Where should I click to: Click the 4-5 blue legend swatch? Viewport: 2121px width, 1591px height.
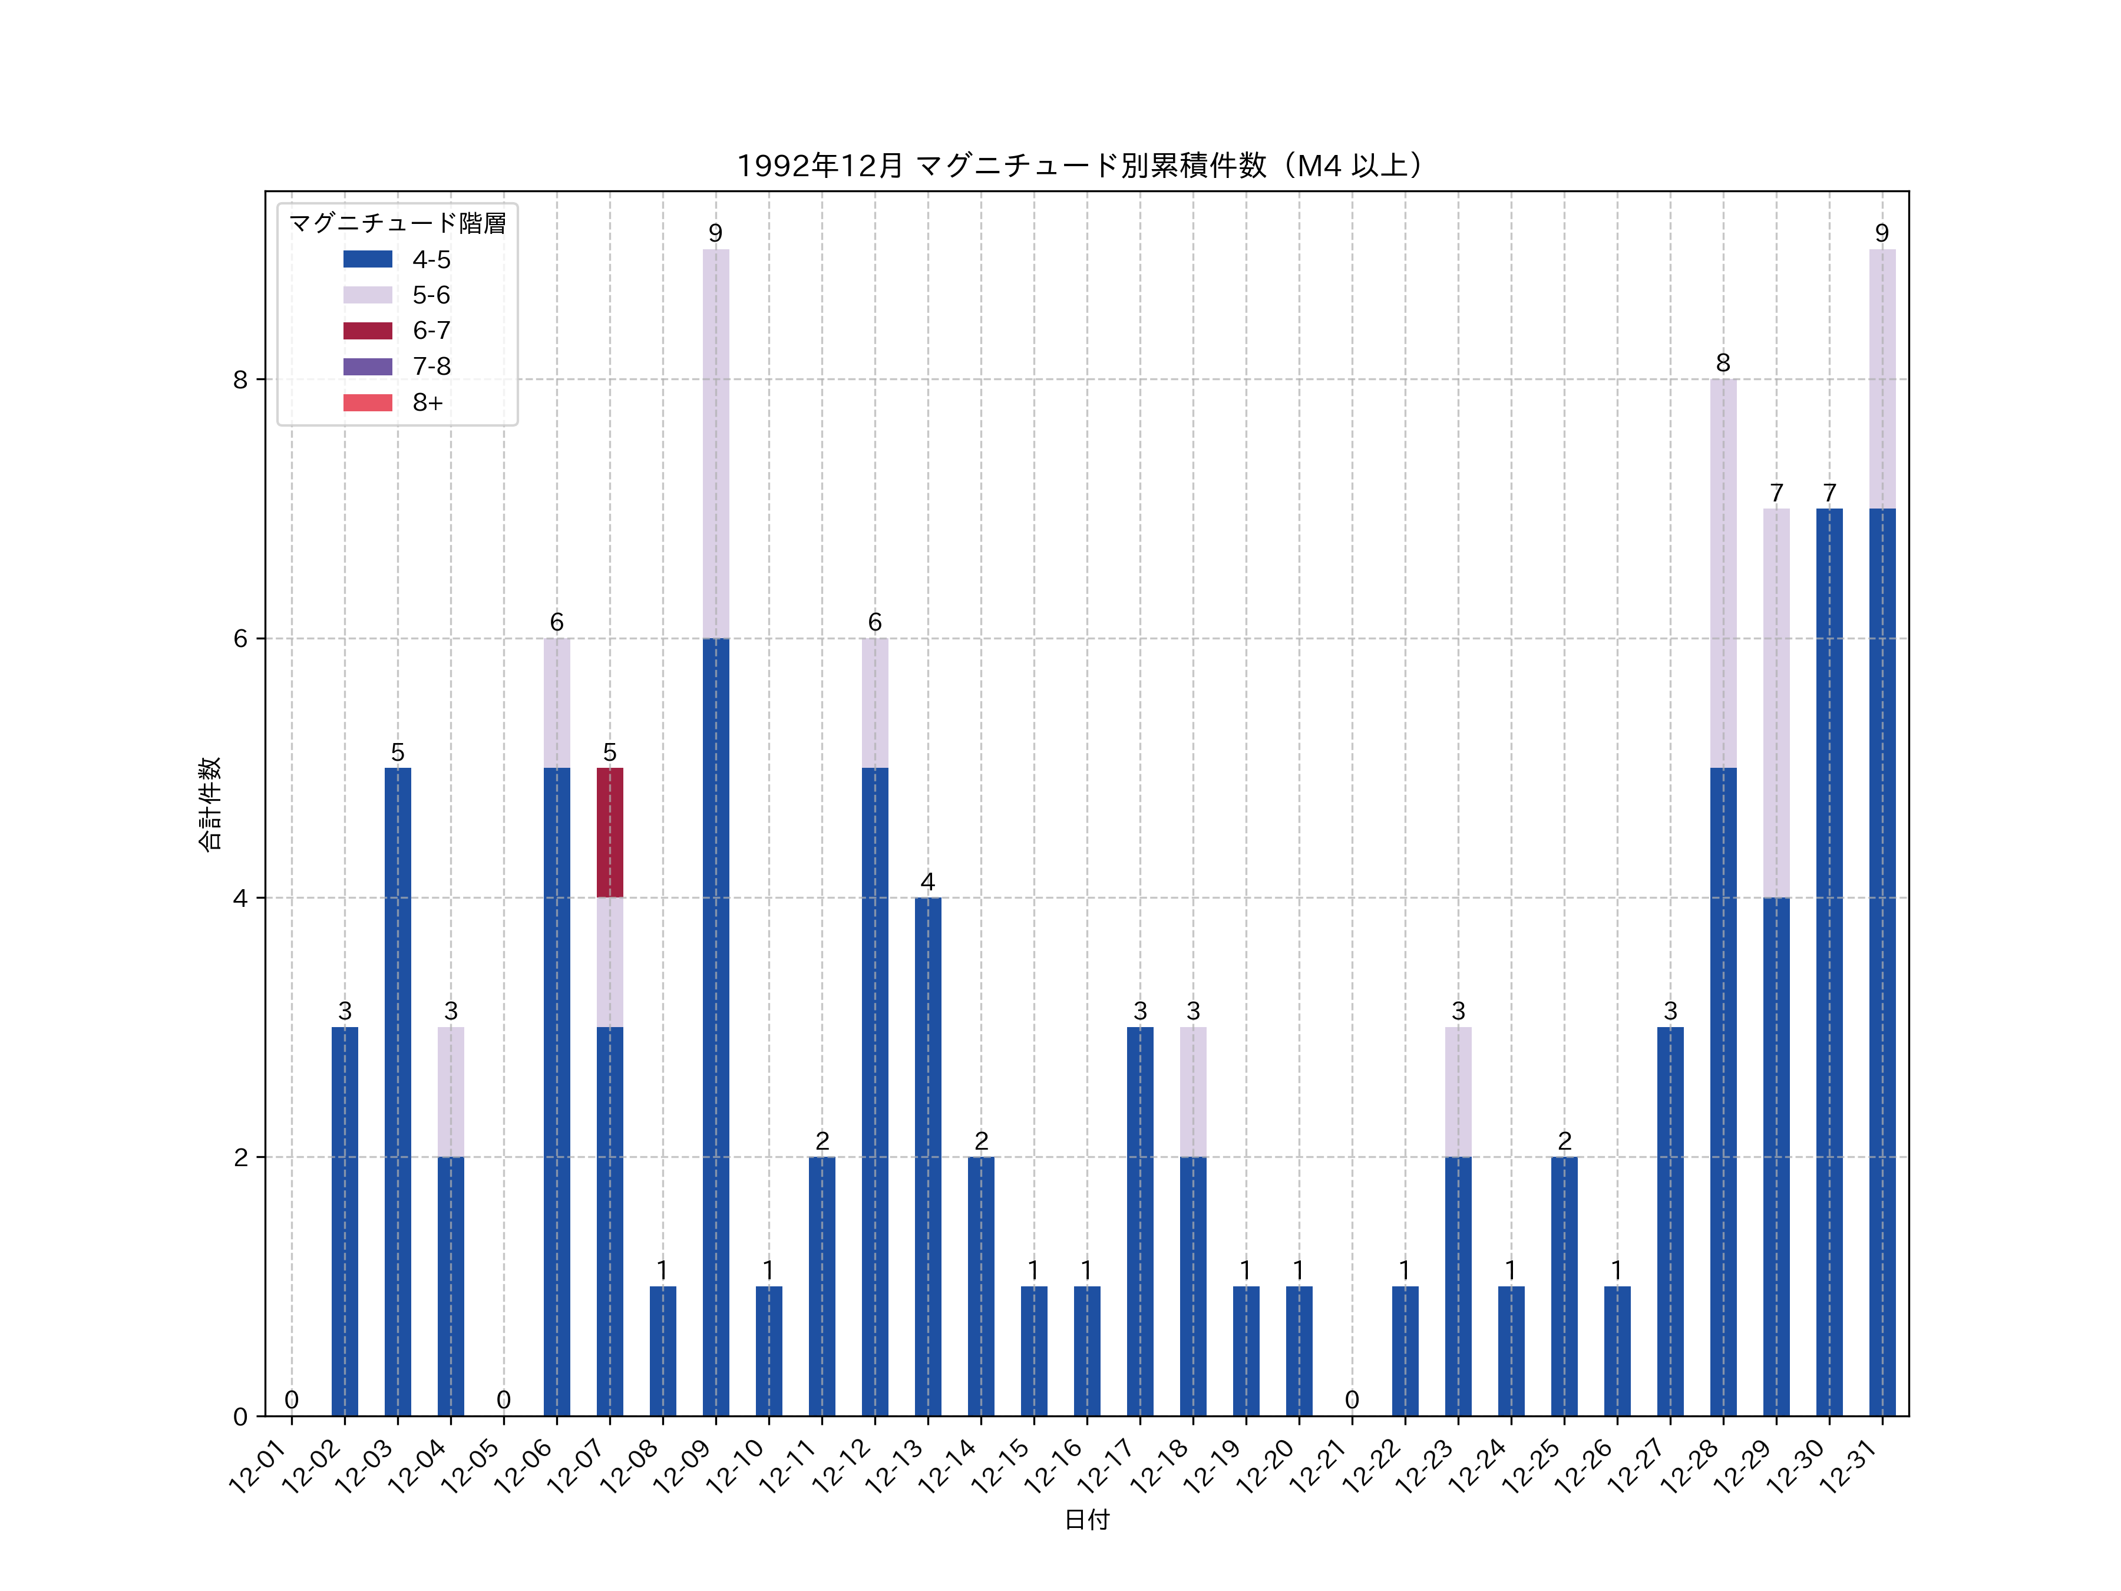pos(367,259)
